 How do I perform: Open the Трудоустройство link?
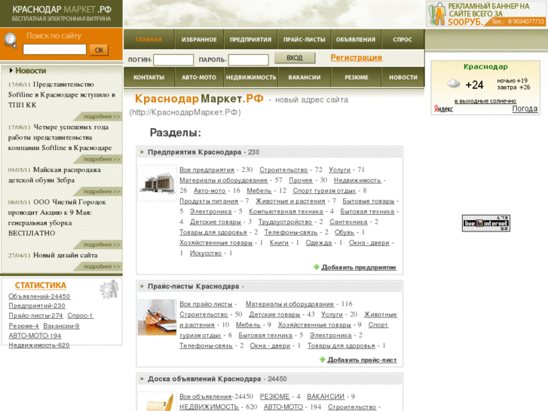(285, 222)
